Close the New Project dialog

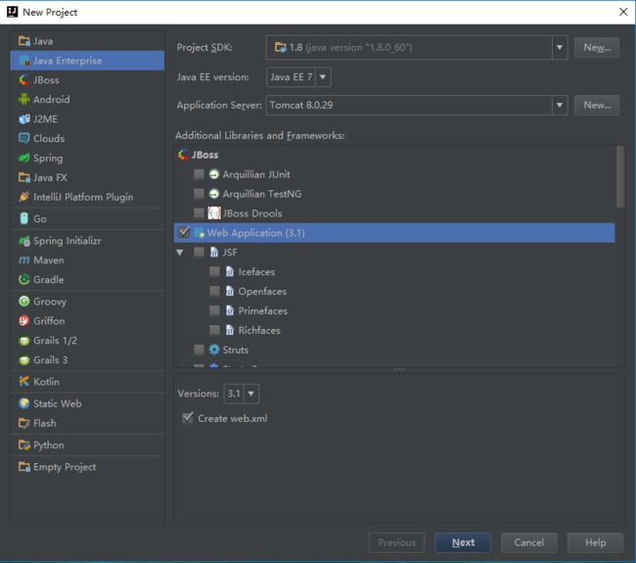point(623,12)
